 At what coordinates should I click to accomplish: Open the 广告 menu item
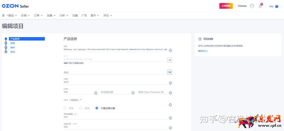(x=84, y=16)
